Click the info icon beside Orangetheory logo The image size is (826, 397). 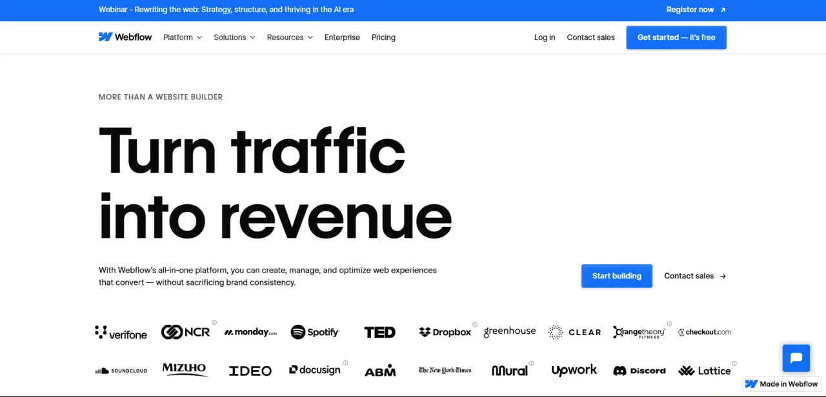coord(669,324)
